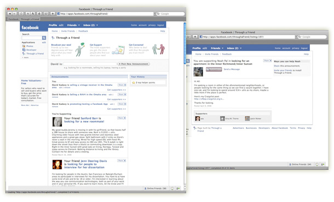Click the chat icon in left window status bar

pos(172,188)
